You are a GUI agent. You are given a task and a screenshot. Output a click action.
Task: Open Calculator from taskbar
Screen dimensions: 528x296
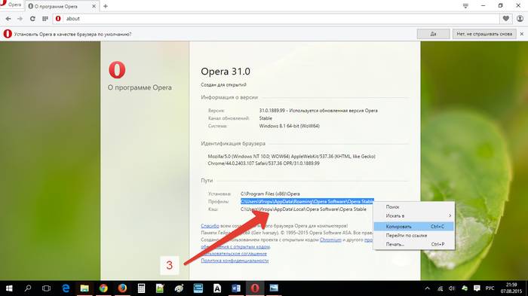click(x=141, y=288)
